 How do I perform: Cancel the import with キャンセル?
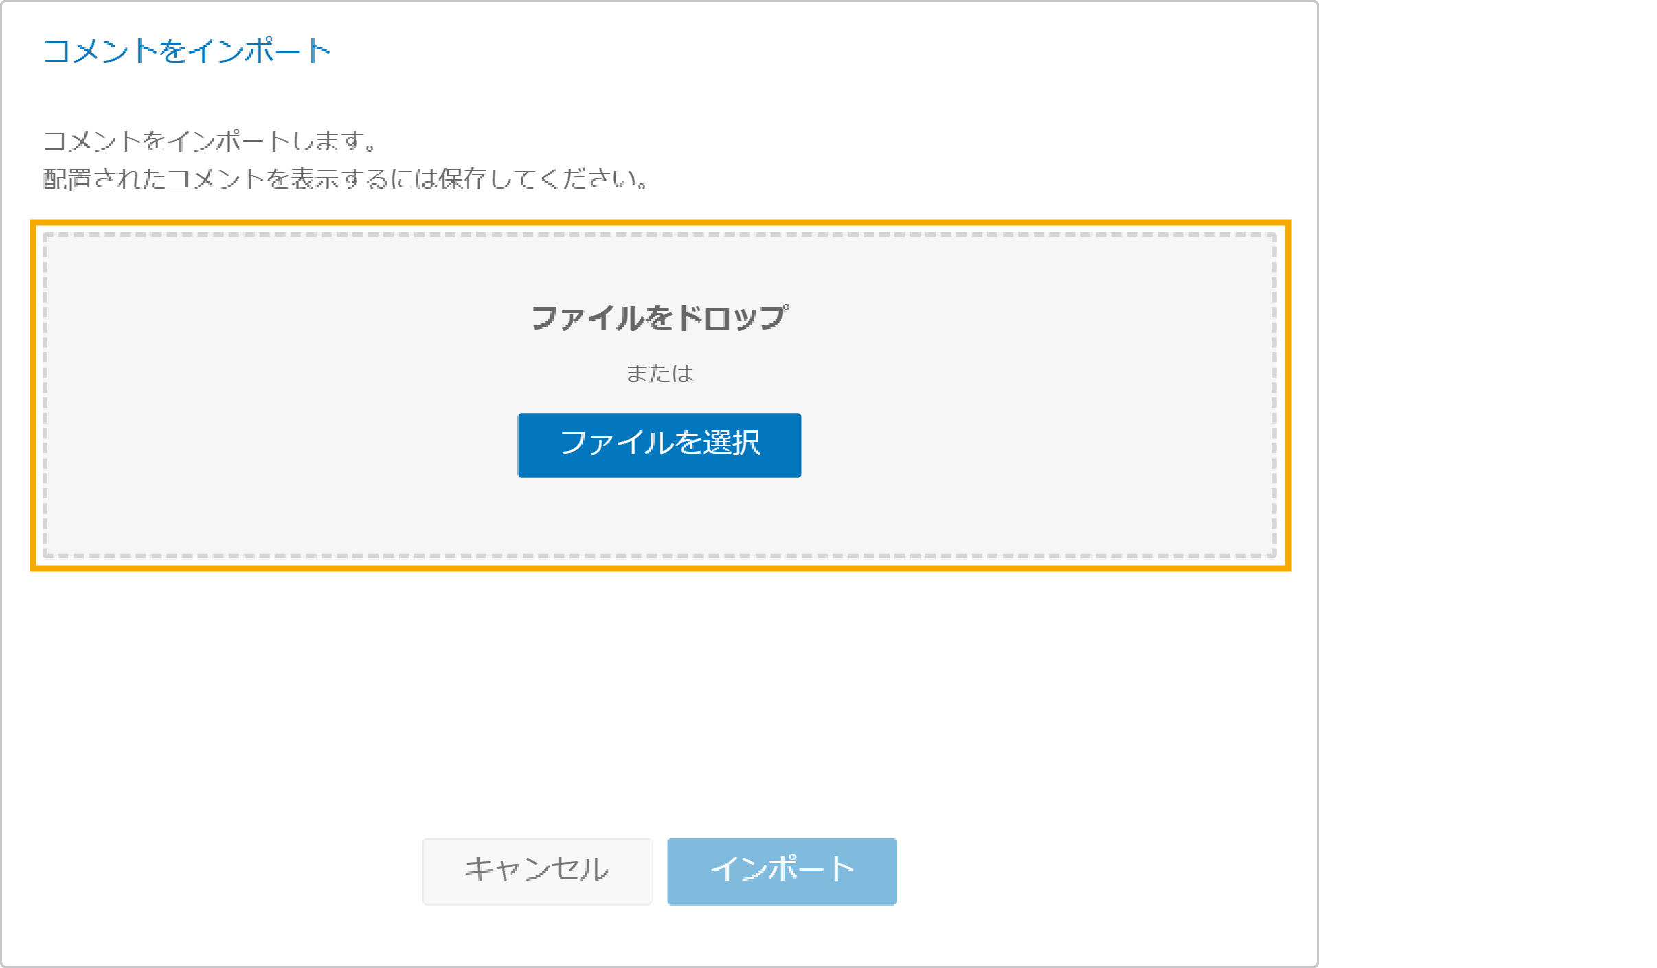click(537, 871)
